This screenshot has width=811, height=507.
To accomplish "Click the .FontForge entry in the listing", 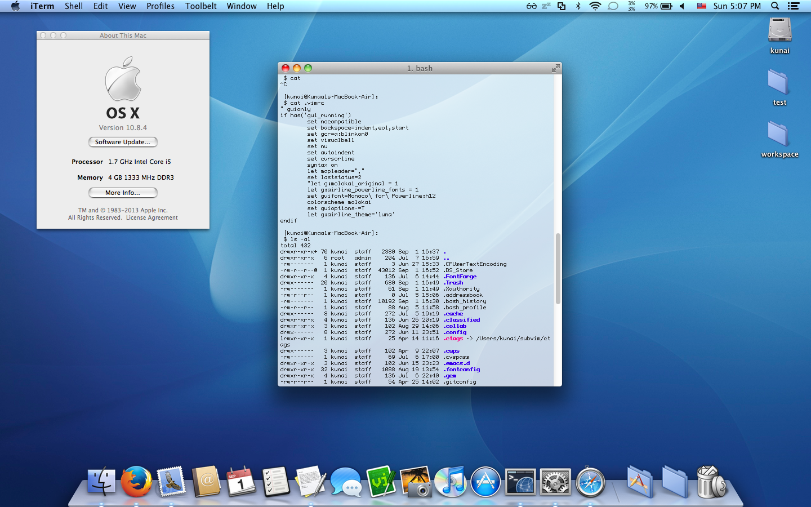I will click(460, 277).
